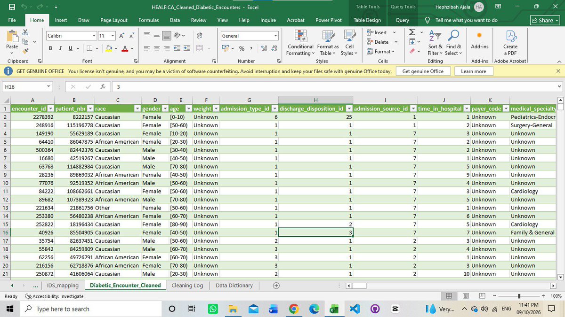Click the Wrap Text icon
Screen dimensions: 565x317
[x=200, y=36]
